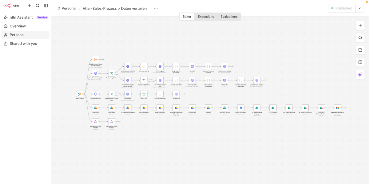Go to Overview in sidebar
The height and width of the screenshot is (184, 369).
tap(26, 26)
